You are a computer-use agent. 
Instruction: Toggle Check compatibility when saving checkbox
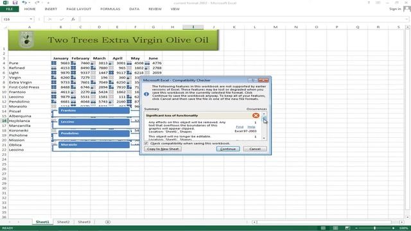tap(146, 144)
